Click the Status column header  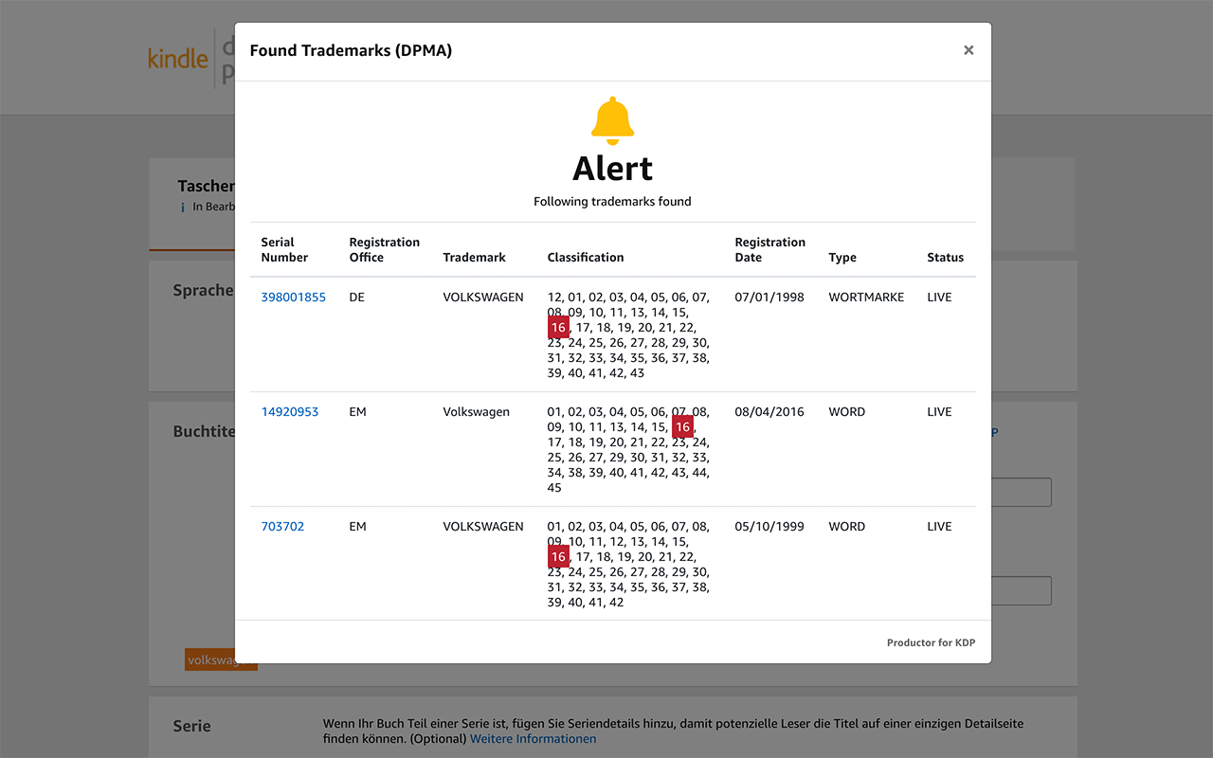pos(945,258)
